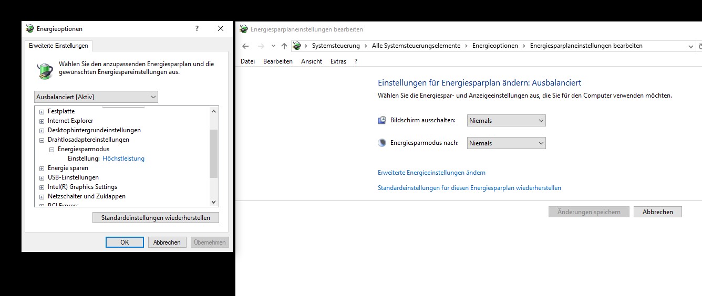
Task: Open the Extras menu
Action: pos(338,61)
